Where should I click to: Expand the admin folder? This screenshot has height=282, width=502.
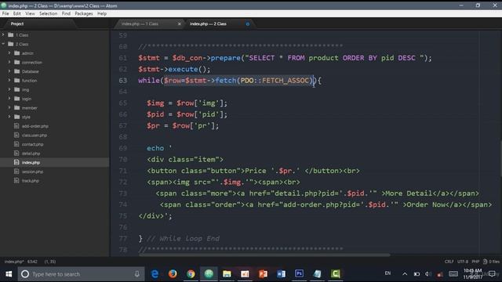(x=9, y=53)
